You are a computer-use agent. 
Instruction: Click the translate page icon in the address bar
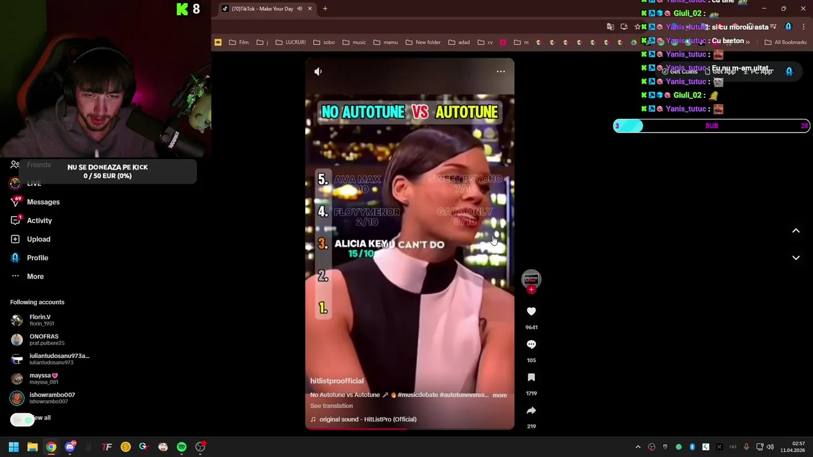click(x=610, y=27)
